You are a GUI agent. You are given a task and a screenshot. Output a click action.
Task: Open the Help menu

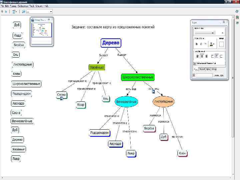pyautogui.click(x=46, y=6)
